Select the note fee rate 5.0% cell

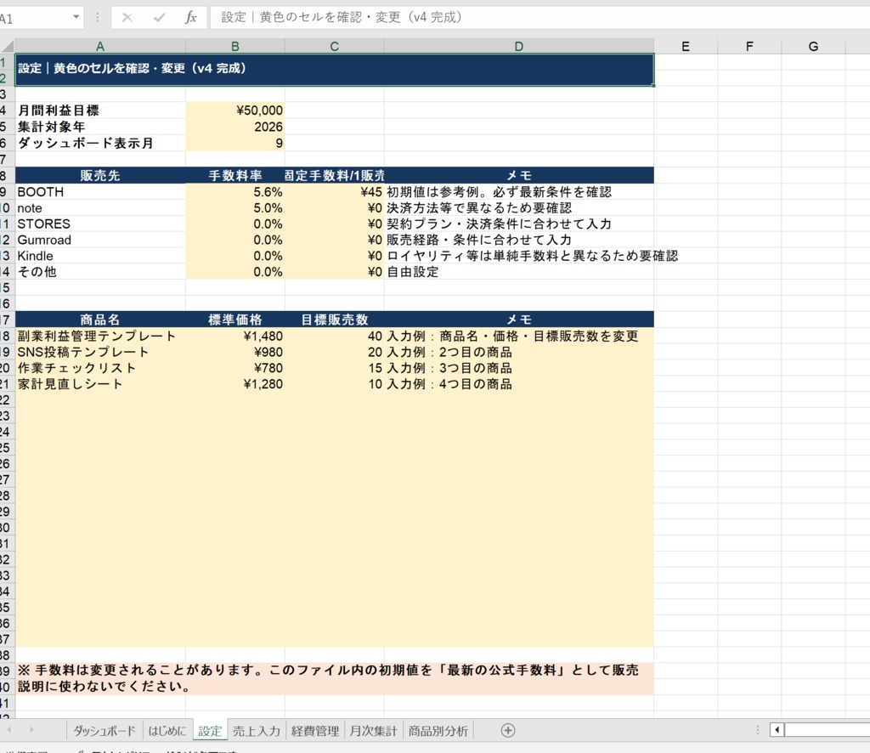(235, 208)
